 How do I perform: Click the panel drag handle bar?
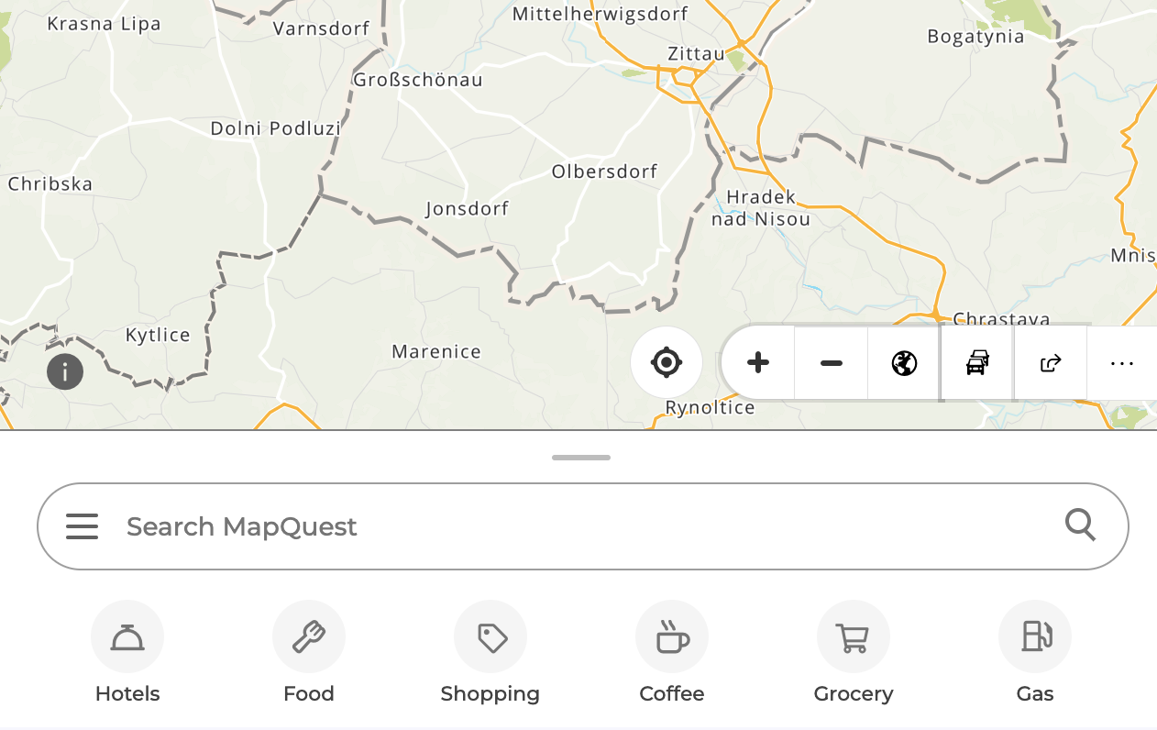[581, 457]
